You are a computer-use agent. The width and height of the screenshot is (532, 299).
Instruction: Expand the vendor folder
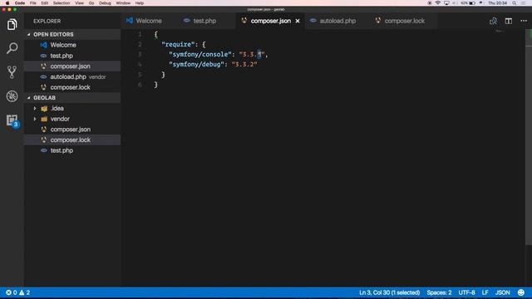72,119
